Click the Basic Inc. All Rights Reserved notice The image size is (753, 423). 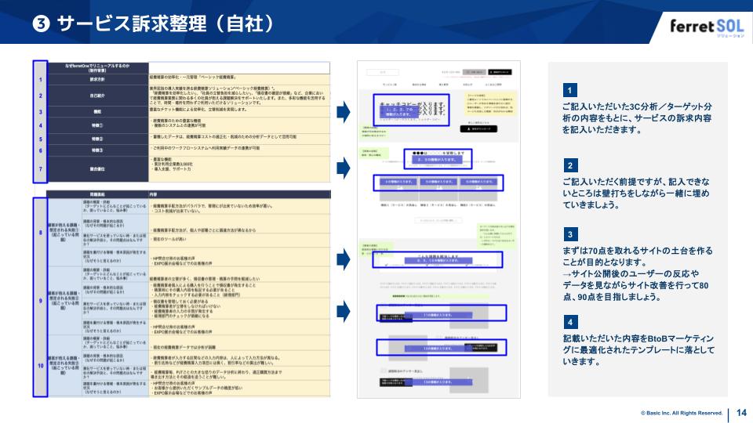coord(682,413)
